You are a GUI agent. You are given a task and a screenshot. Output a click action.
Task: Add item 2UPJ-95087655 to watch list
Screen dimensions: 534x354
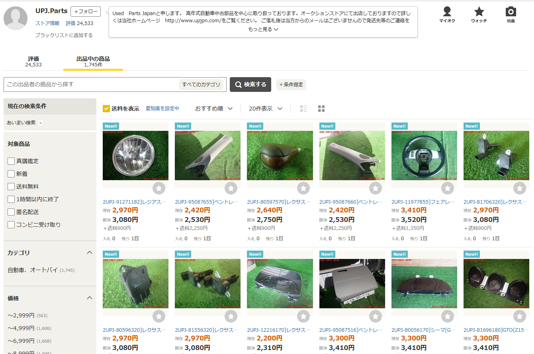[x=231, y=188]
